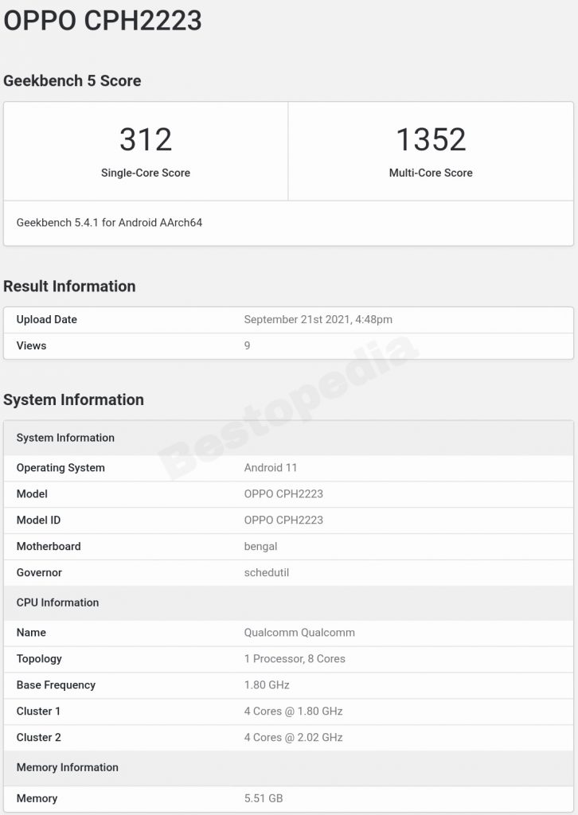Click the Topology value 1 Processor, 8 Cores
This screenshot has width=578, height=815.
[x=295, y=658]
